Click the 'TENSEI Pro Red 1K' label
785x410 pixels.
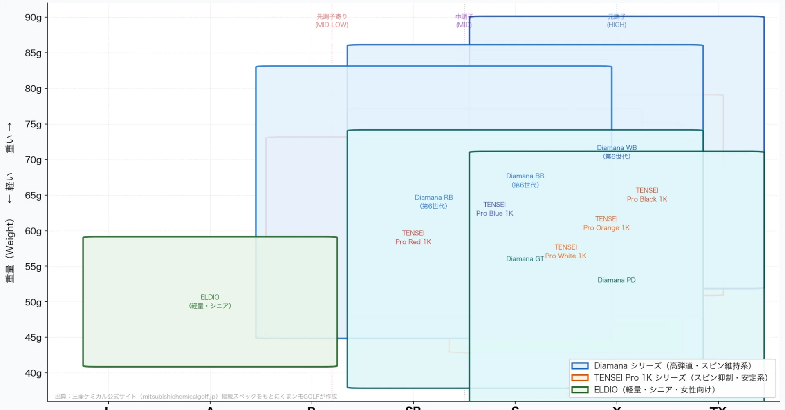413,237
